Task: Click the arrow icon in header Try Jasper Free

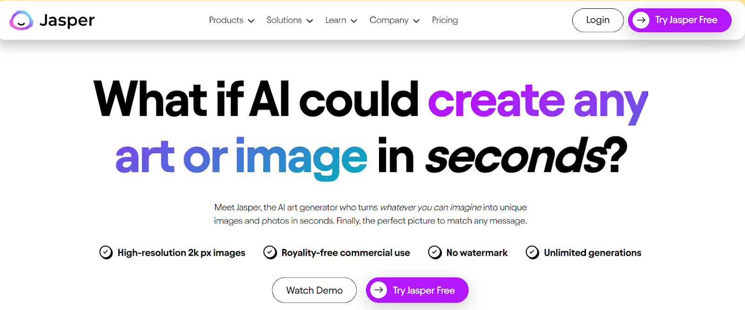Action: (x=641, y=20)
